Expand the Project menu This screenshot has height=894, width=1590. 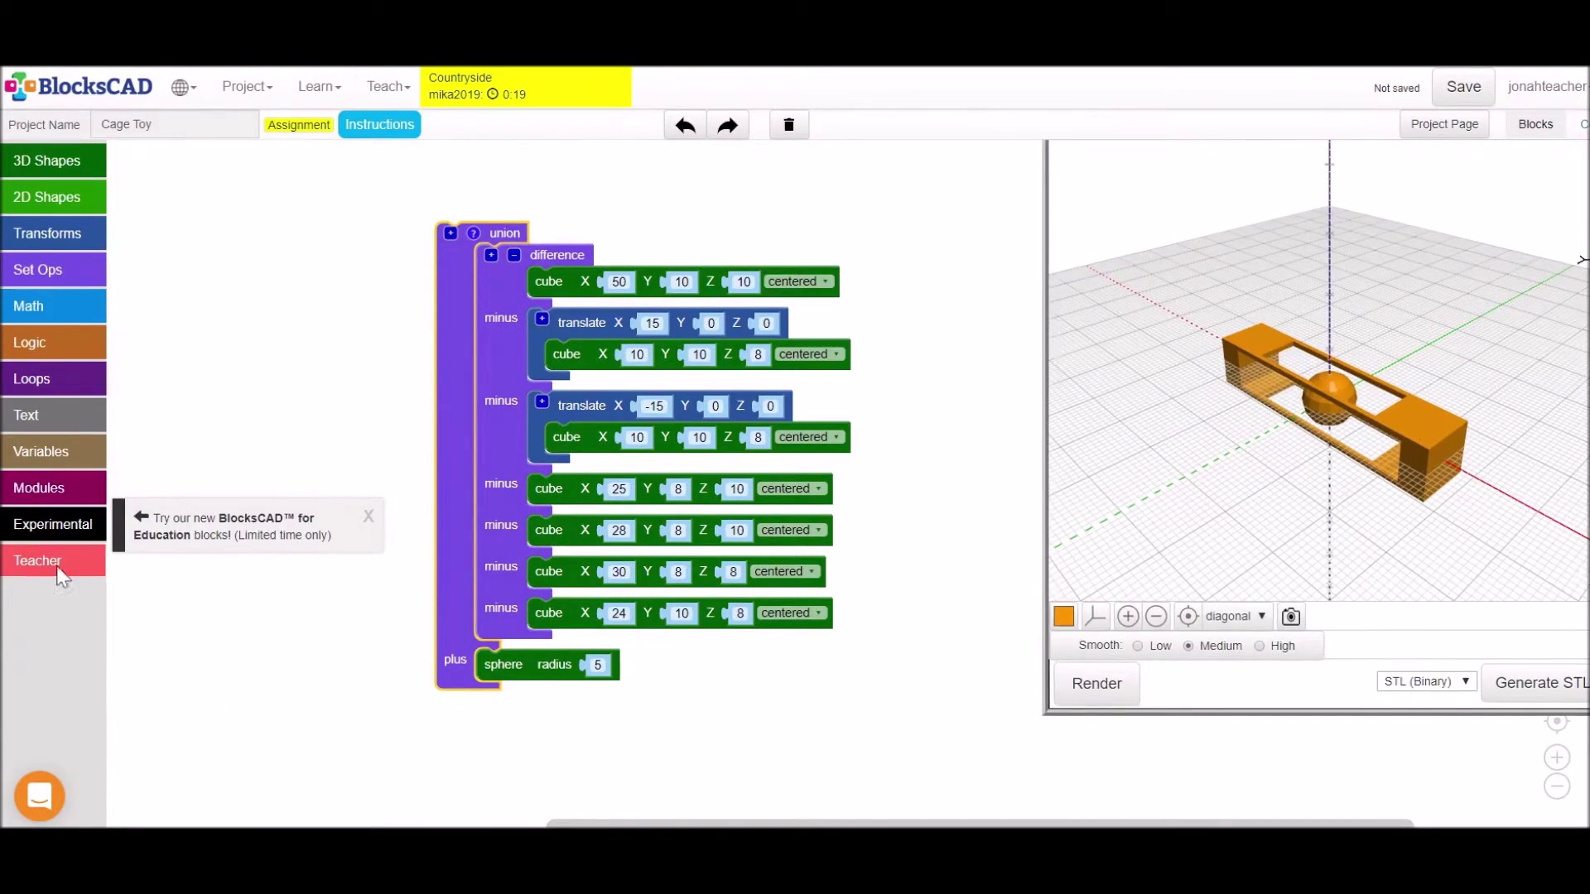[x=247, y=86]
